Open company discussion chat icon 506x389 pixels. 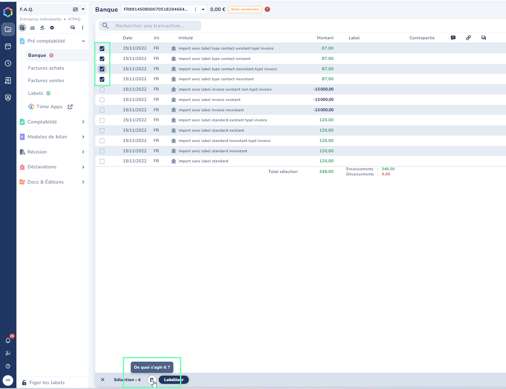pos(72,28)
